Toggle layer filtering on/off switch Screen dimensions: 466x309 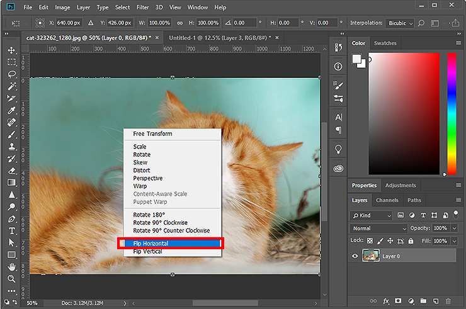point(456,214)
